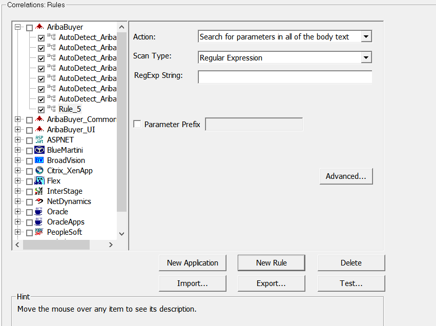Click the BroadVision BV icon

pos(39,160)
